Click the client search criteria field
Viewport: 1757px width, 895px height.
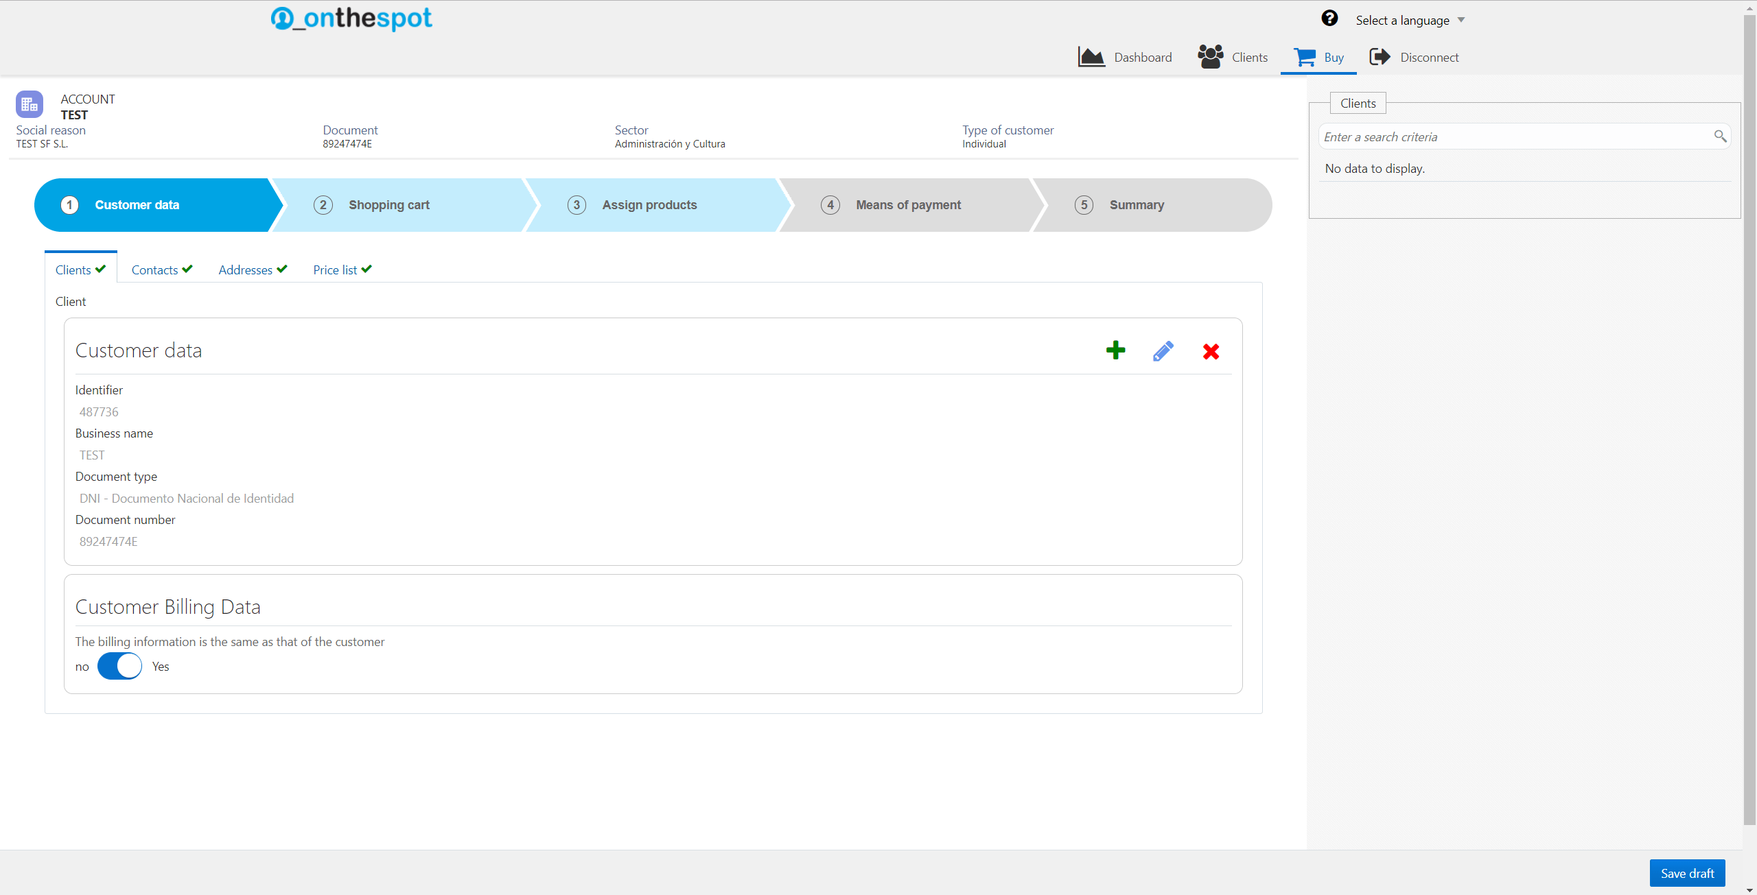1513,137
